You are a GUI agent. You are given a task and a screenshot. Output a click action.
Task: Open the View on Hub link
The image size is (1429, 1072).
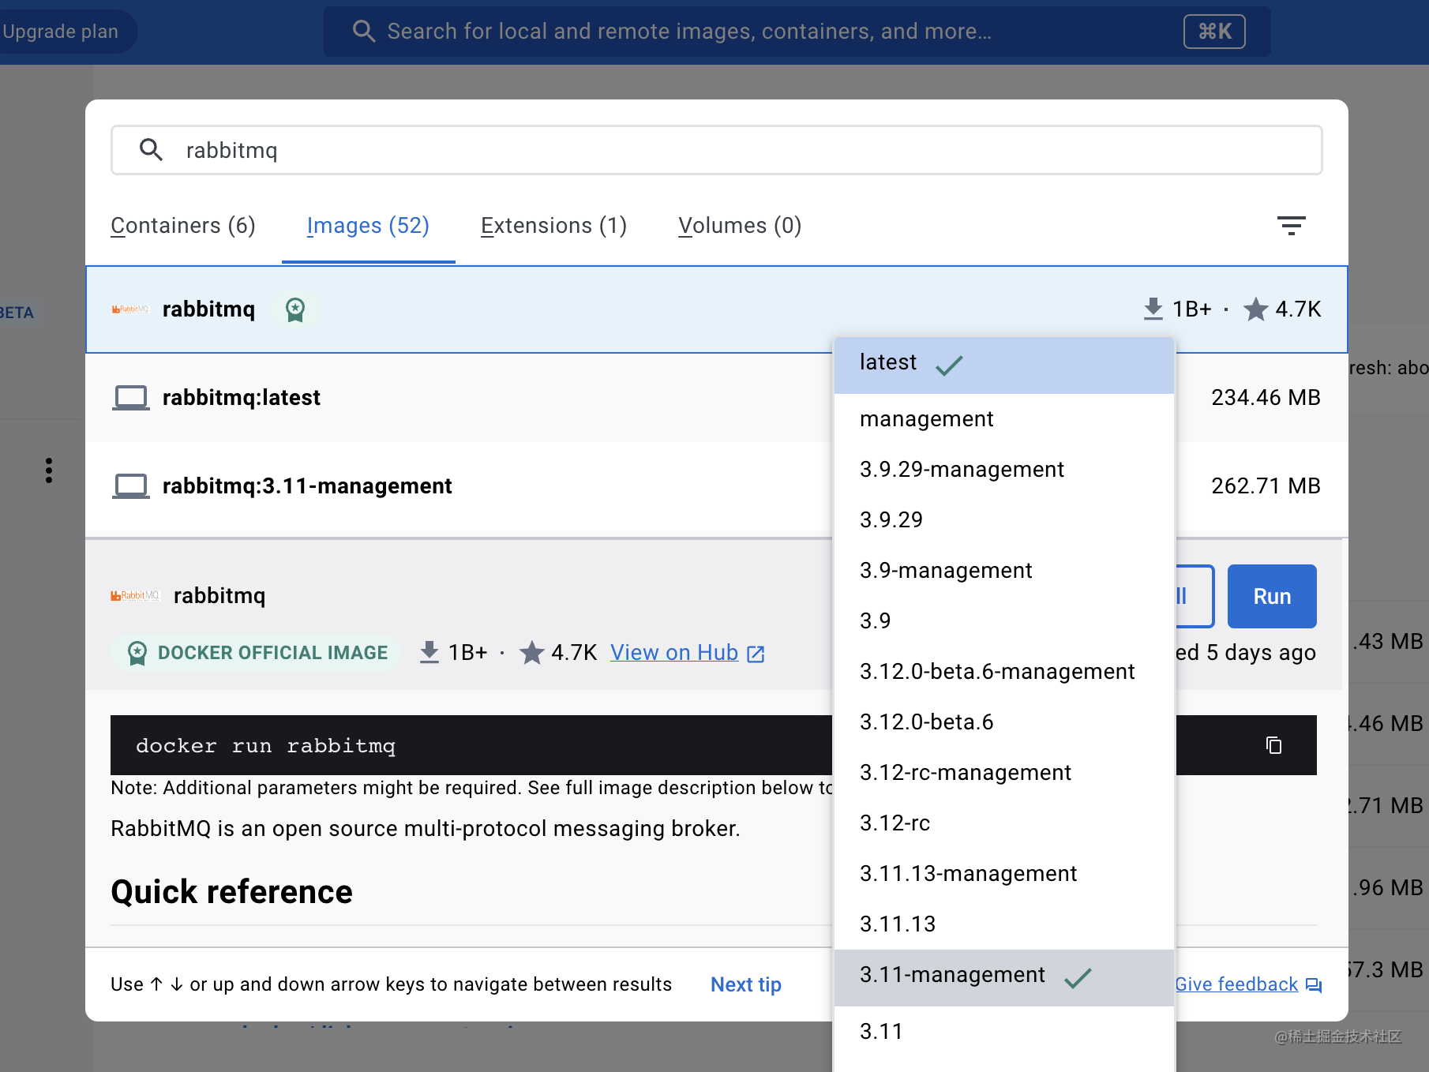pyautogui.click(x=673, y=653)
